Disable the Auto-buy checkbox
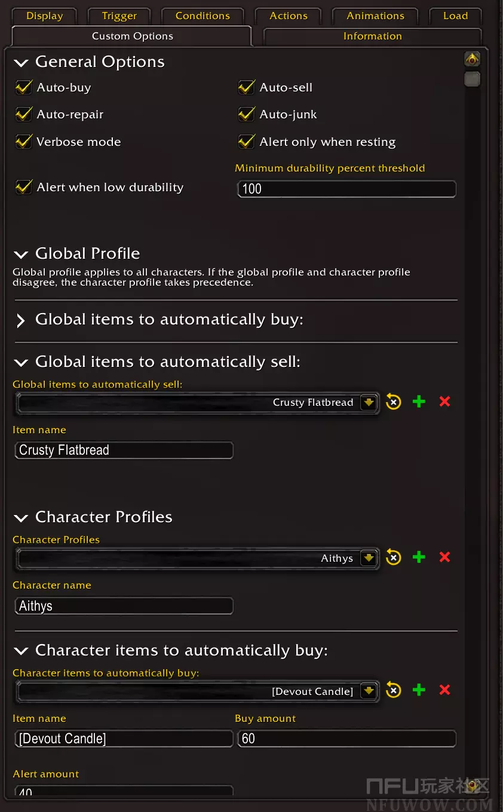 pos(23,88)
